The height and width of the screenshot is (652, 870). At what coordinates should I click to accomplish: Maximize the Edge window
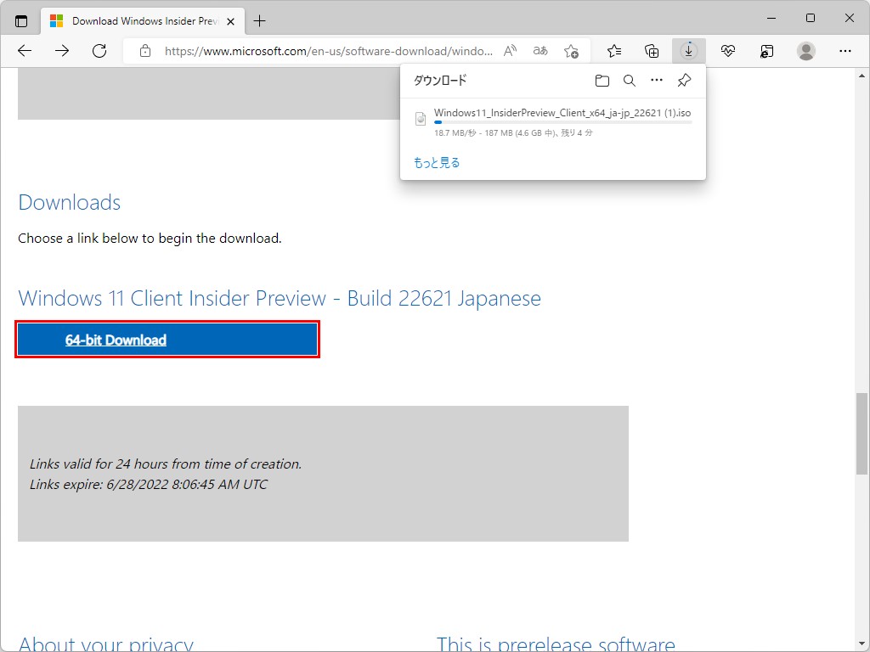pyautogui.click(x=810, y=19)
